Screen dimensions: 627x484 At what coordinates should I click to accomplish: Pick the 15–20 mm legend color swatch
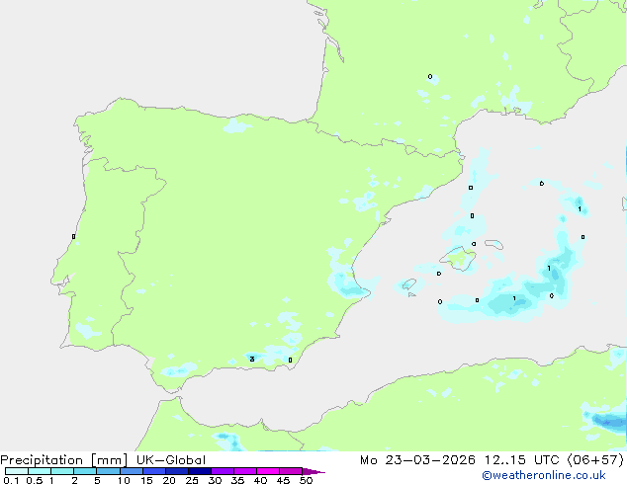tap(154, 471)
